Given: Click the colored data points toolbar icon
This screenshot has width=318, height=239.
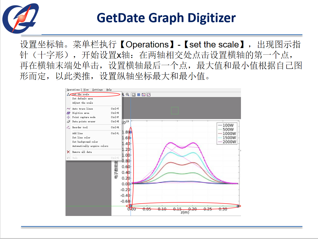Looking at the screenshot, I should [x=144, y=95].
